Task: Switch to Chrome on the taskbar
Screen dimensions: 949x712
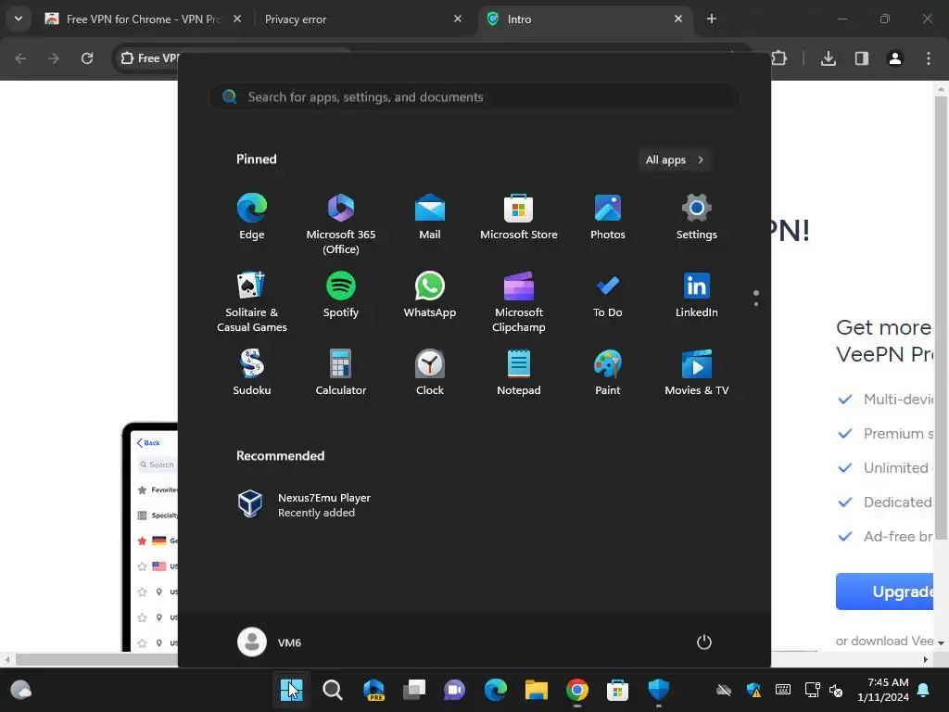Action: tap(576, 690)
